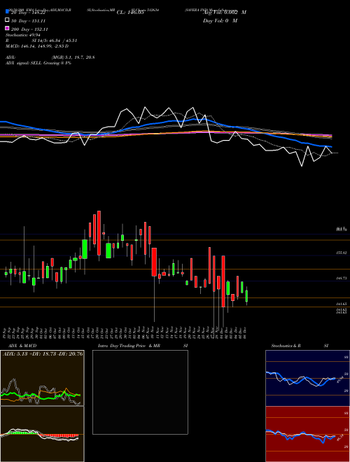Click the 'Stochastics & R' panel title
Image resolution: width=350 pixels, height=462 pixels.
coord(286,346)
